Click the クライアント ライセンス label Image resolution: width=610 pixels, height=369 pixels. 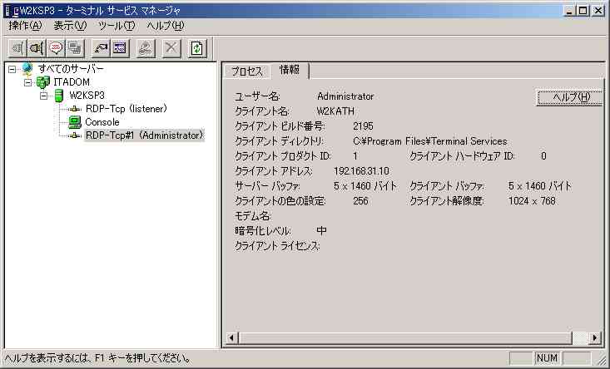pos(277,246)
